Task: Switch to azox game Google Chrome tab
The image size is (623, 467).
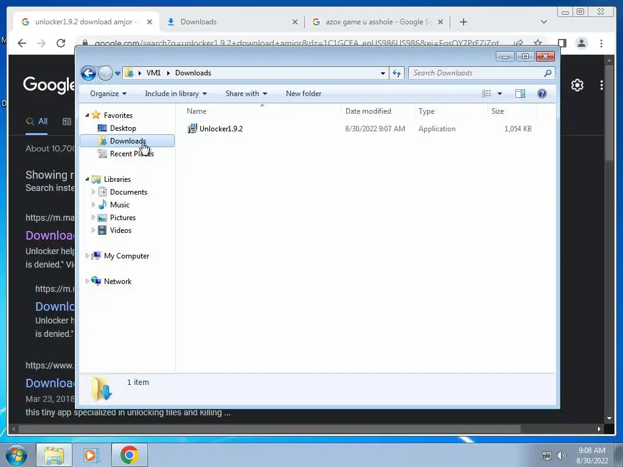Action: 377,22
